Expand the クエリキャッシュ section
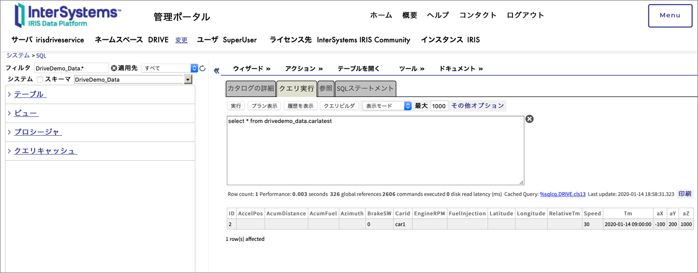 click(9, 151)
